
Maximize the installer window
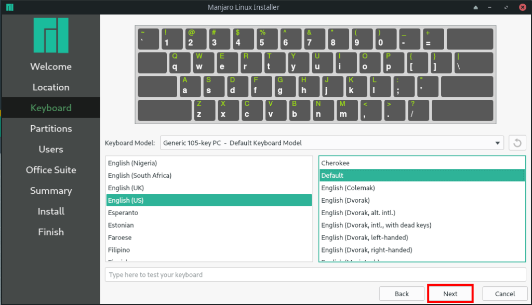click(x=506, y=7)
